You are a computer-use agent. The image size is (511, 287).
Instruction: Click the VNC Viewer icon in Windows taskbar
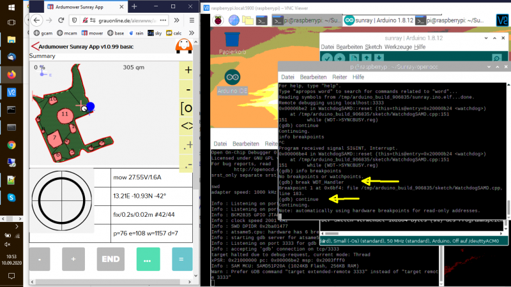point(11,92)
